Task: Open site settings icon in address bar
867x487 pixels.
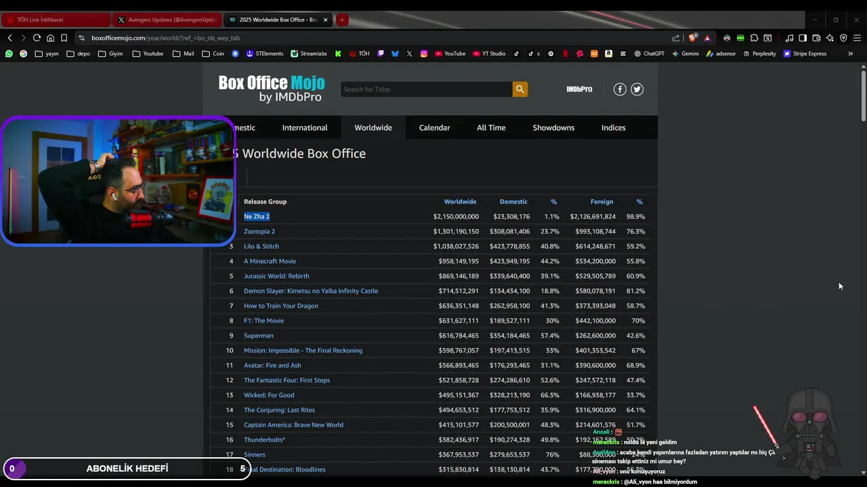Action: coord(82,38)
